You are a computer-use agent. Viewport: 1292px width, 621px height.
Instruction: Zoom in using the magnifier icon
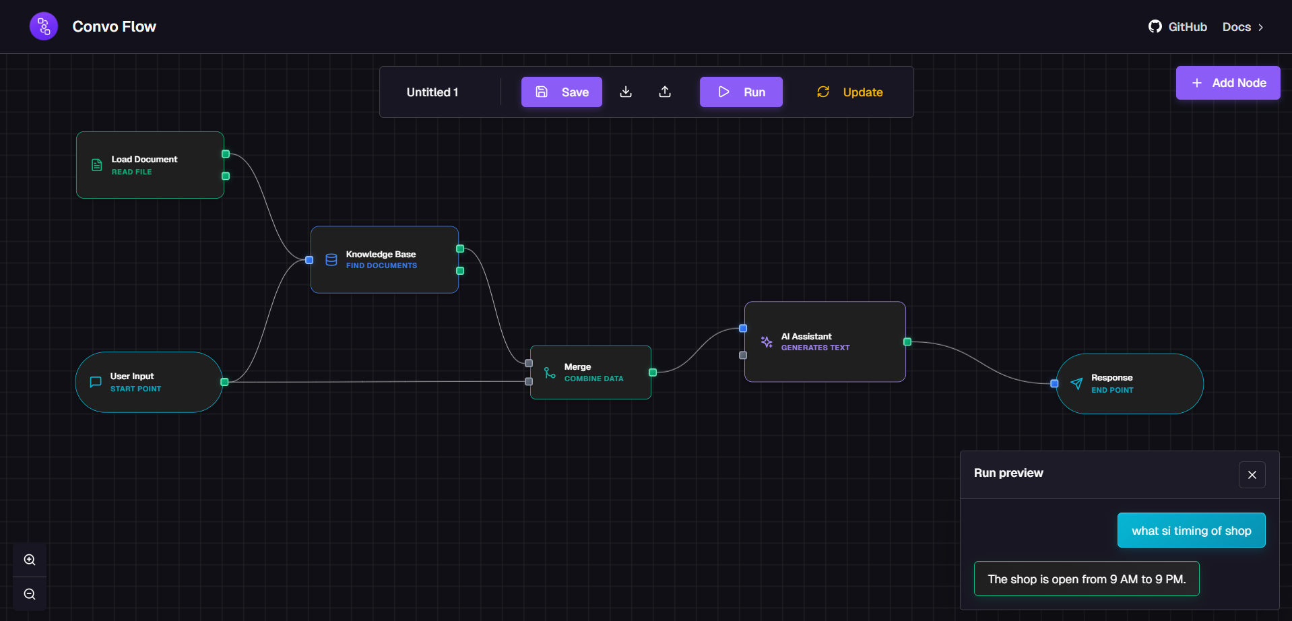point(29,559)
